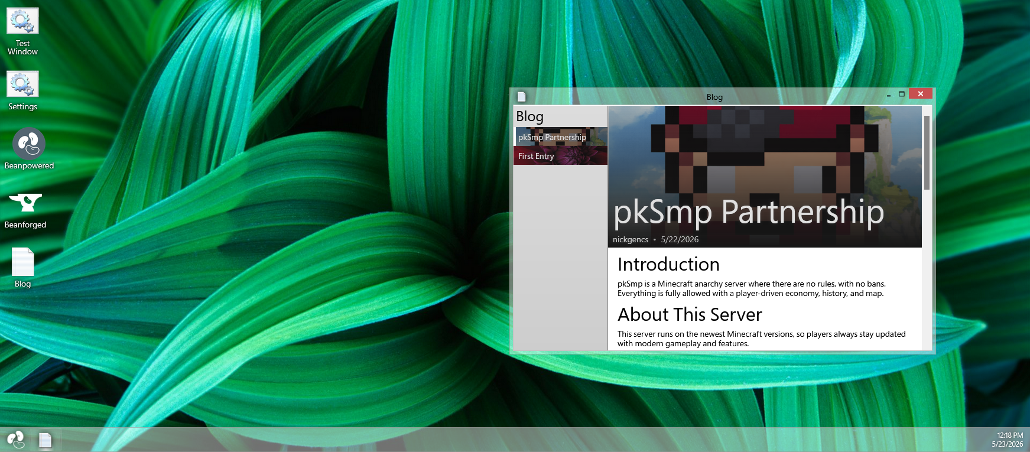Click the Blog article vertical scrollbar thumb
1030x452 pixels.
click(x=927, y=152)
